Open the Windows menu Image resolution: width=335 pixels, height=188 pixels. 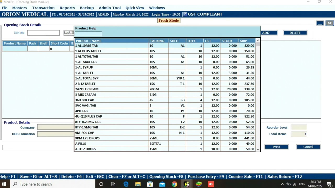[x=157, y=8]
